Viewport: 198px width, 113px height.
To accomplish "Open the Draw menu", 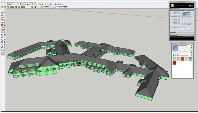I will point(17,2).
